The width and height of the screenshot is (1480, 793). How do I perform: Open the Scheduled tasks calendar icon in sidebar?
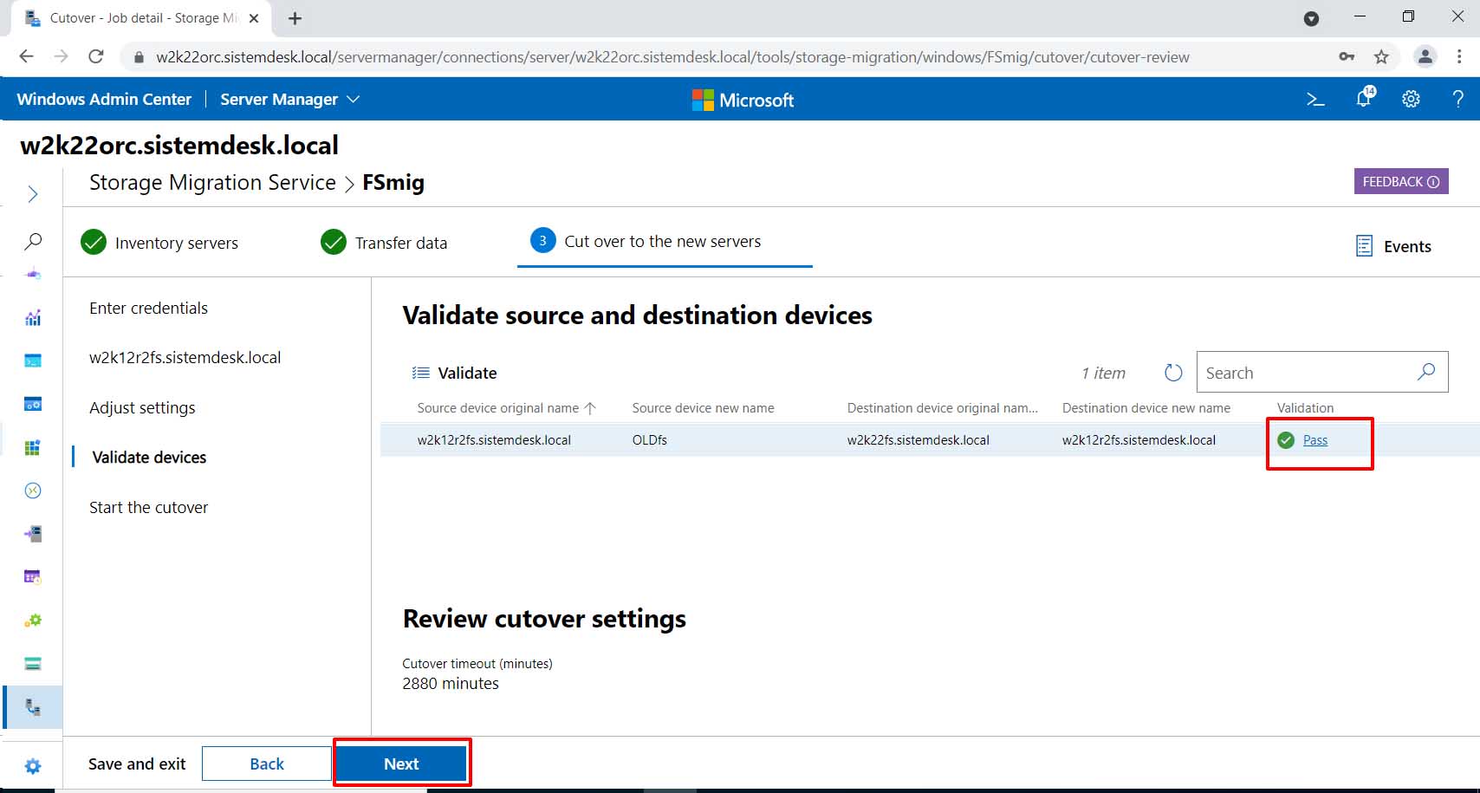[33, 577]
